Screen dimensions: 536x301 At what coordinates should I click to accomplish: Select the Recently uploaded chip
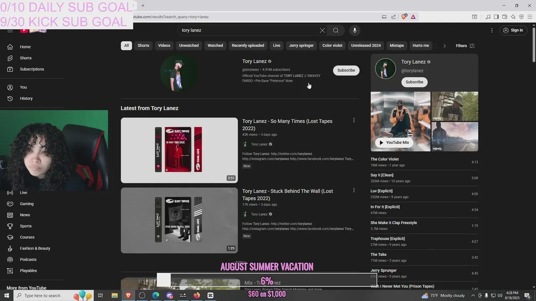pyautogui.click(x=248, y=46)
